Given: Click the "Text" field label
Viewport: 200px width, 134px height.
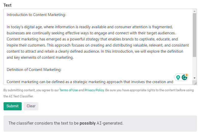Looking at the screenshot, I should click(7, 5).
